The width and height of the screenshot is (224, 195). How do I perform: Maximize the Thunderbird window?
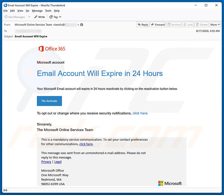pyautogui.click(x=206, y=5)
